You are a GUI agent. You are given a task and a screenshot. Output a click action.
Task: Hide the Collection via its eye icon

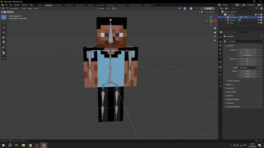(x=259, y=15)
